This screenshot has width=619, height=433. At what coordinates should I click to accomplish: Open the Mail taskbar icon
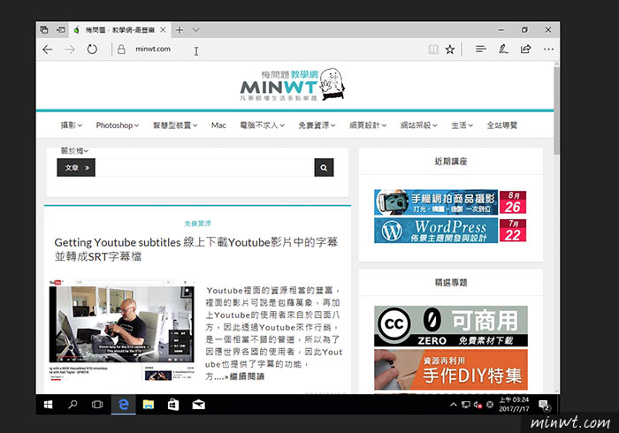point(199,405)
